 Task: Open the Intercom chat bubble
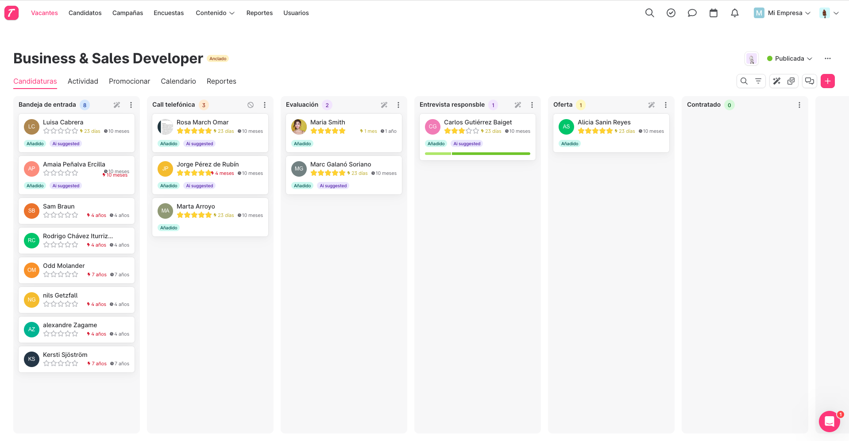pos(829,421)
